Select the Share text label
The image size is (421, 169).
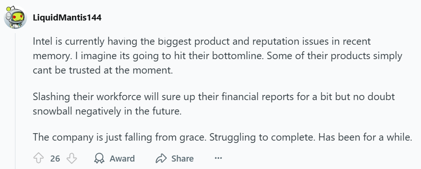(183, 159)
